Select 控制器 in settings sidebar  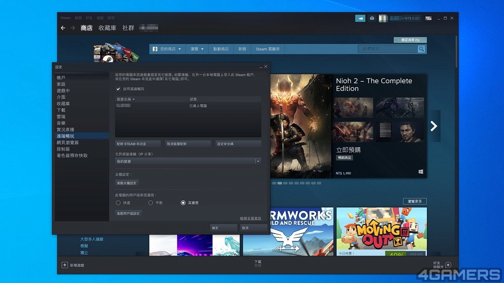(x=82, y=149)
